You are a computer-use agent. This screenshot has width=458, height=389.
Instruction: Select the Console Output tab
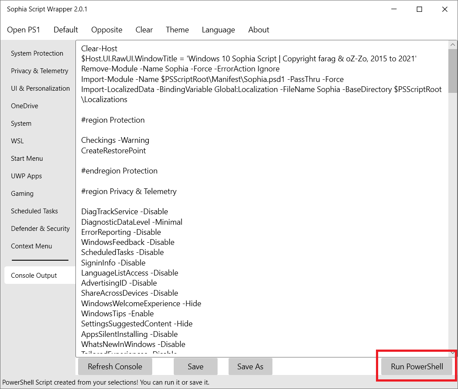40,275
